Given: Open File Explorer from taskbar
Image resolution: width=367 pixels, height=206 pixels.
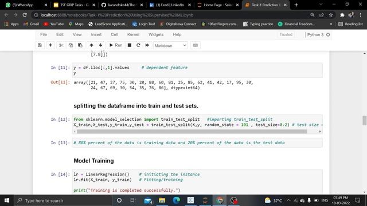Looking at the screenshot, I should pyautogui.click(x=162, y=200).
